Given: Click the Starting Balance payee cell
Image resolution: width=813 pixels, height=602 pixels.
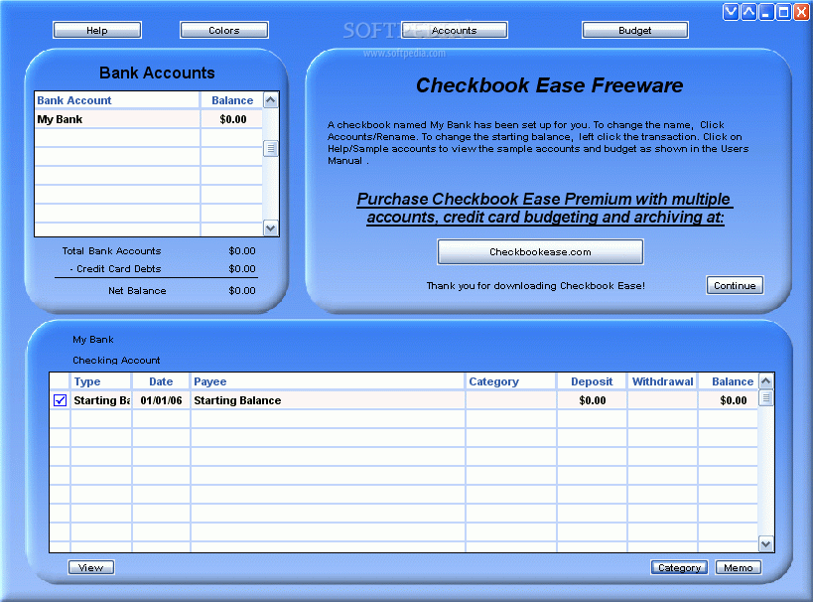Looking at the screenshot, I should (x=328, y=400).
